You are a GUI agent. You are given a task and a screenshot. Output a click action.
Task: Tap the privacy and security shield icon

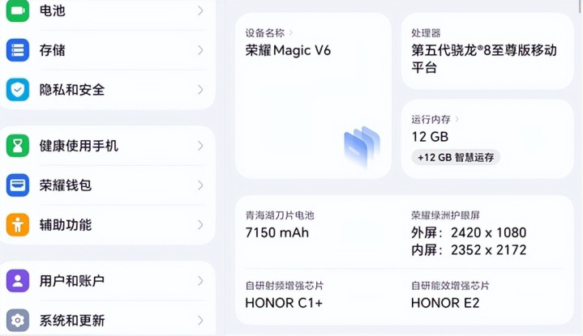18,90
